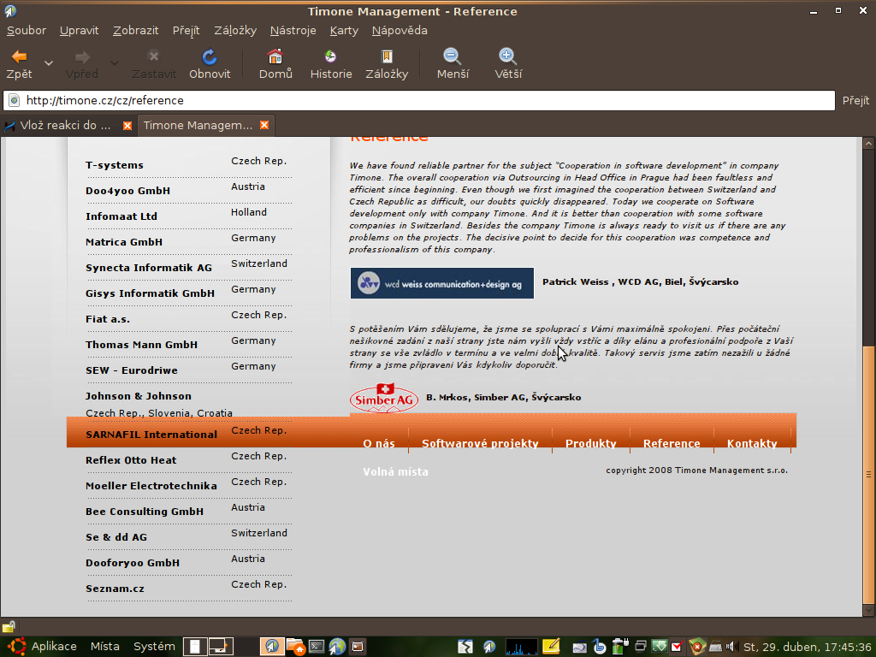Close the Timone Management tab
Image resolution: width=876 pixels, height=657 pixels.
pos(264,125)
